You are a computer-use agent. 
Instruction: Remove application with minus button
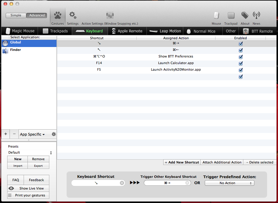tap(14, 134)
